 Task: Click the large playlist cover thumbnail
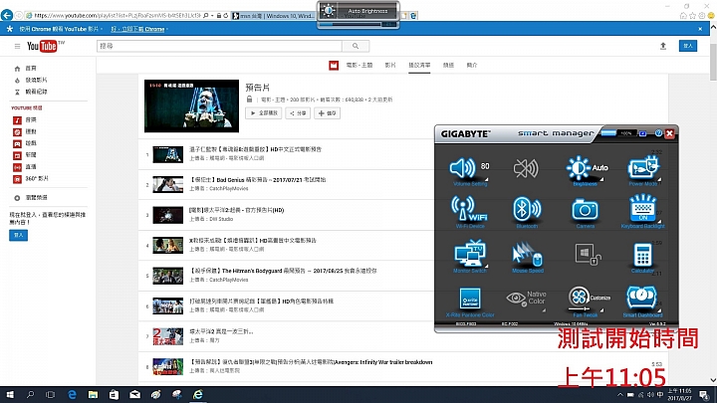[191, 106]
